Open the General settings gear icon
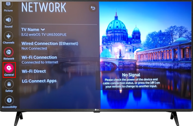 [x=9, y=68]
